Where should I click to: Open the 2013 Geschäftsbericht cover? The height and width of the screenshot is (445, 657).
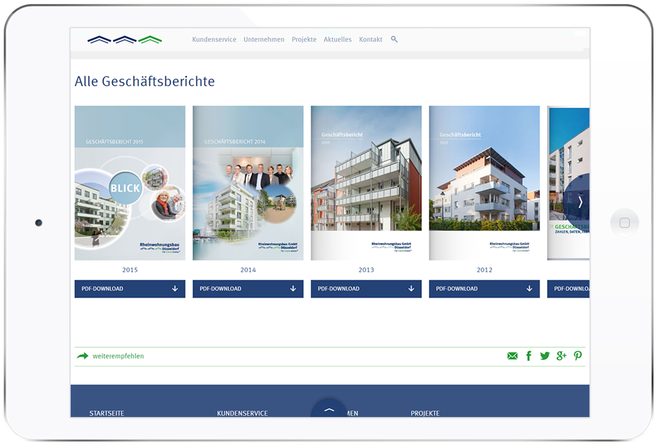click(366, 183)
